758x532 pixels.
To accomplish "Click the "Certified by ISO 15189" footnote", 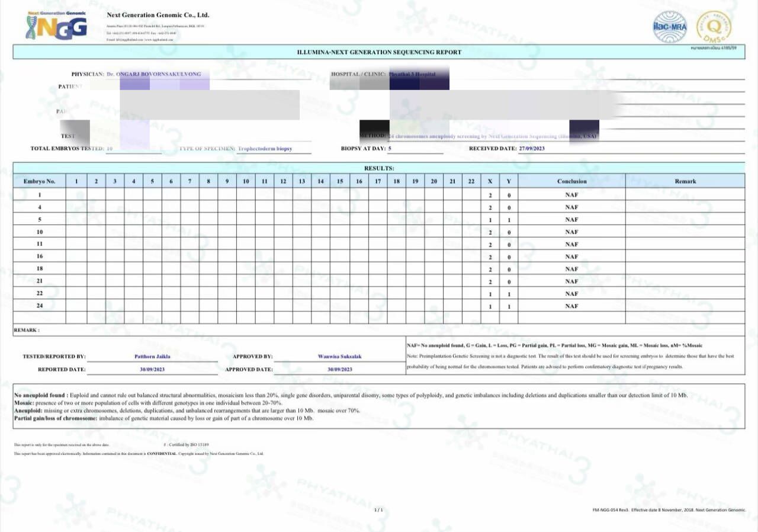I will 187,444.
